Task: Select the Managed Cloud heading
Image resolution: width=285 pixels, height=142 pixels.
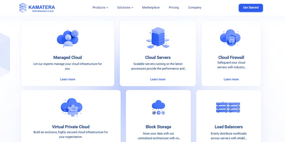Action: point(67,57)
